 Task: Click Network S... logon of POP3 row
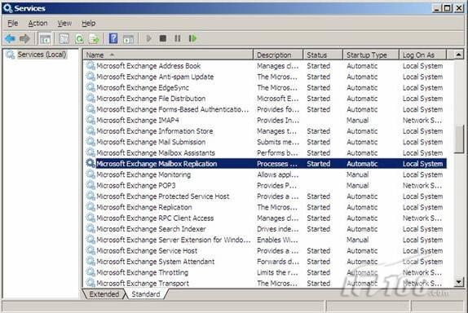422,185
